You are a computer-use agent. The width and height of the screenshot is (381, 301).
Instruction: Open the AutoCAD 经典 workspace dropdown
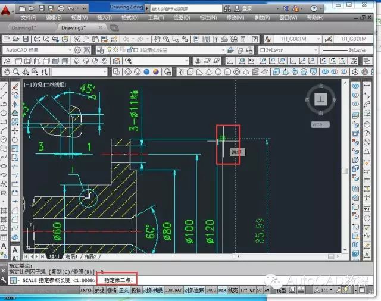click(38, 50)
